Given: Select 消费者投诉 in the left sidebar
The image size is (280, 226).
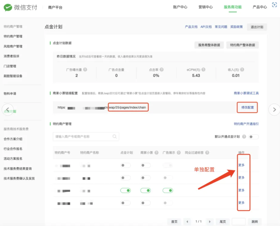Looking at the screenshot, I should pyautogui.click(x=11, y=56).
